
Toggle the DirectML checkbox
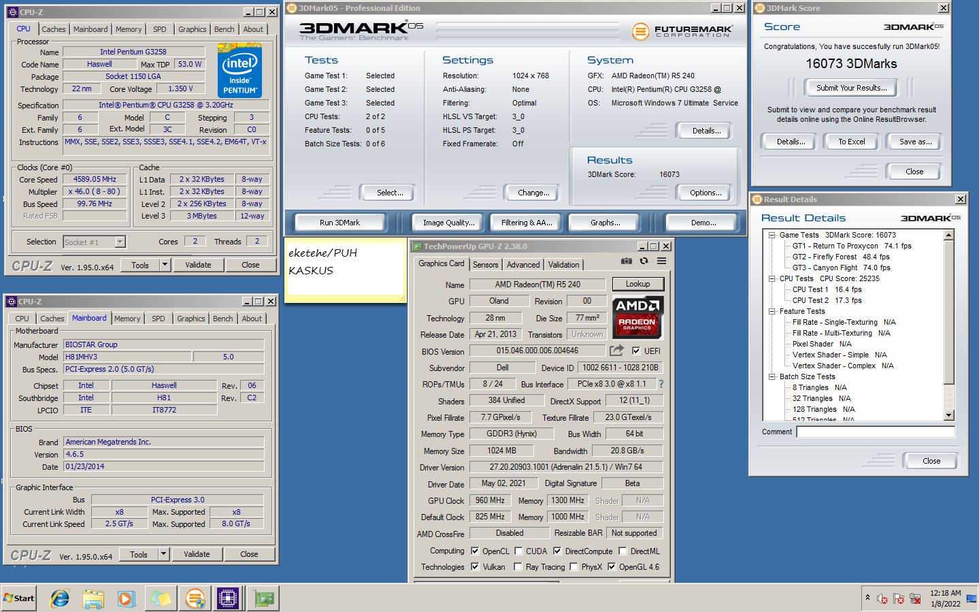click(x=623, y=551)
